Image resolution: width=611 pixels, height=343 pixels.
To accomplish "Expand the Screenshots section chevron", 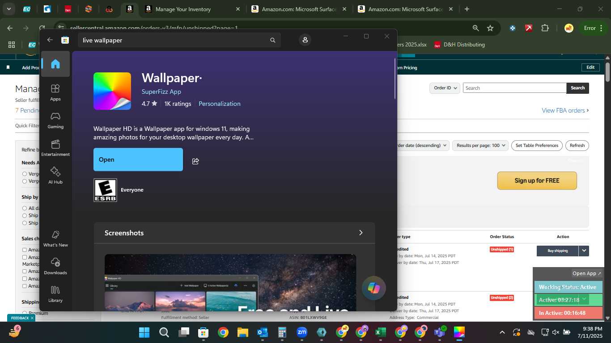I will pyautogui.click(x=361, y=233).
